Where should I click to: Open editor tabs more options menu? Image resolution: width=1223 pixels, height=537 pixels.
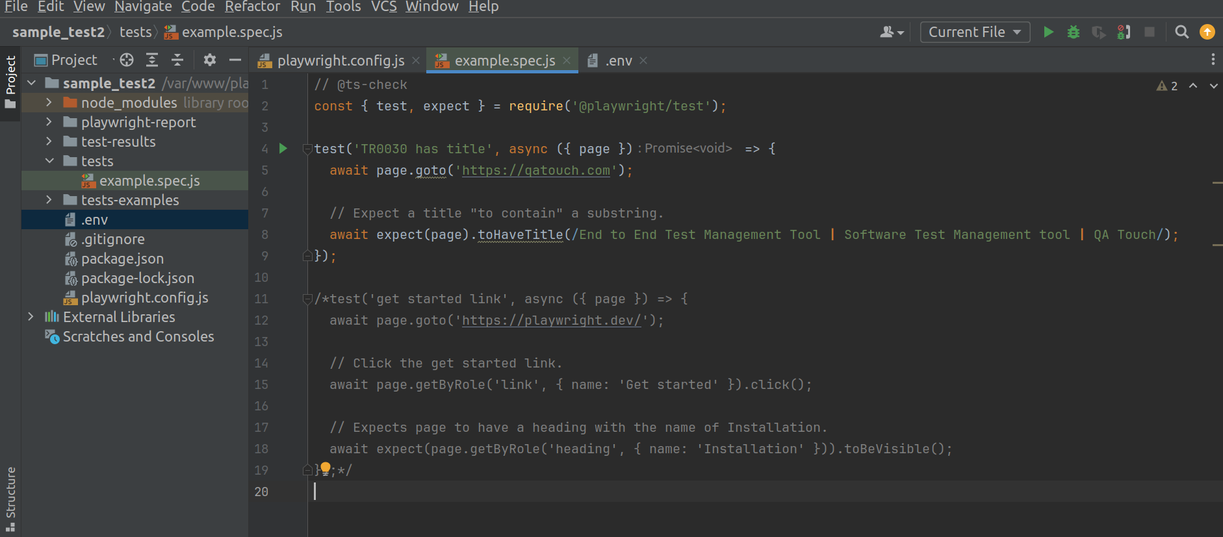pos(1213,60)
